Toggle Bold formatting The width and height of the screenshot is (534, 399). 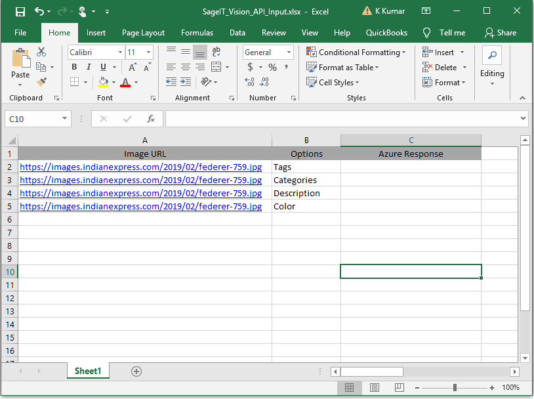point(74,67)
